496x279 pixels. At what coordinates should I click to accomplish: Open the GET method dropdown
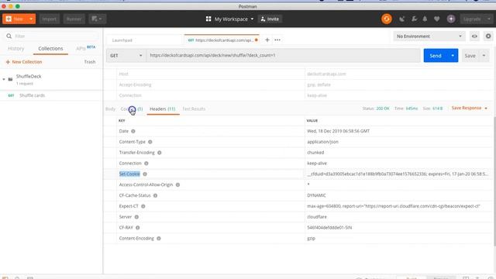[126, 55]
